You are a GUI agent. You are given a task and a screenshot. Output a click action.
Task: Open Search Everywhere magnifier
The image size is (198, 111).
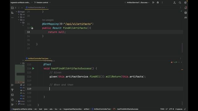click(x=180, y=3)
